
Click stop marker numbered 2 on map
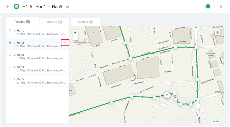click(x=167, y=95)
